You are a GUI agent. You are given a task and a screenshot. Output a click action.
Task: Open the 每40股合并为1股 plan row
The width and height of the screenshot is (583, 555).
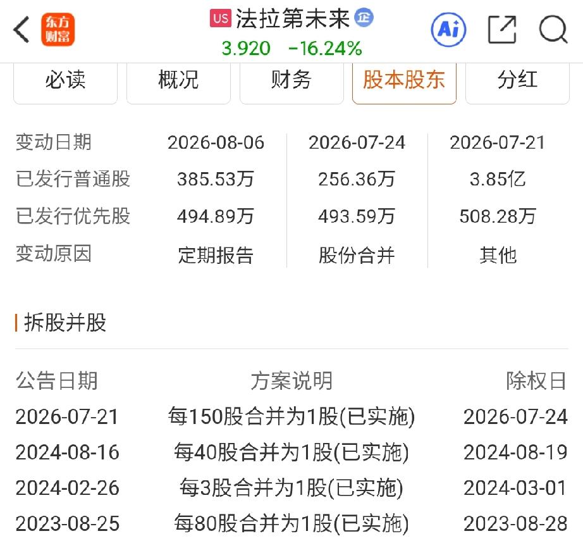[291, 452]
